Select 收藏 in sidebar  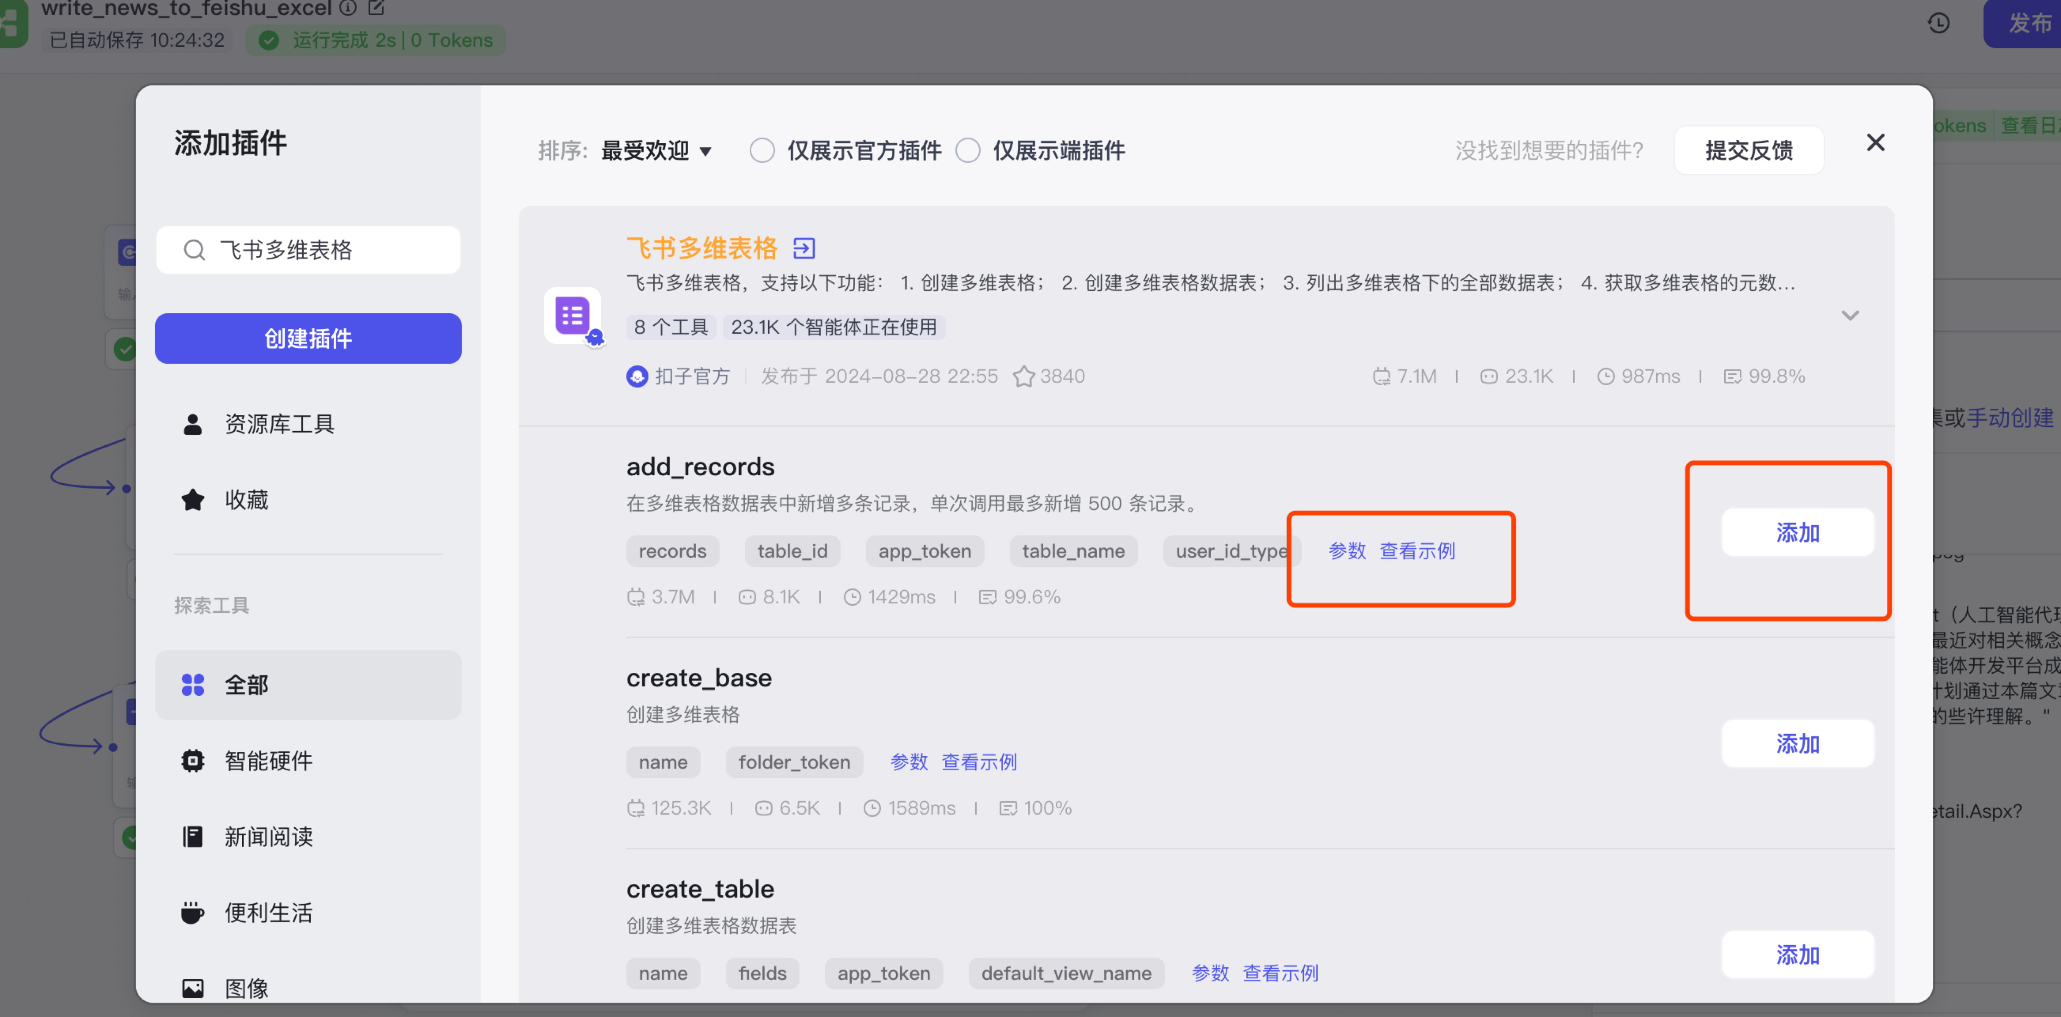coord(246,500)
